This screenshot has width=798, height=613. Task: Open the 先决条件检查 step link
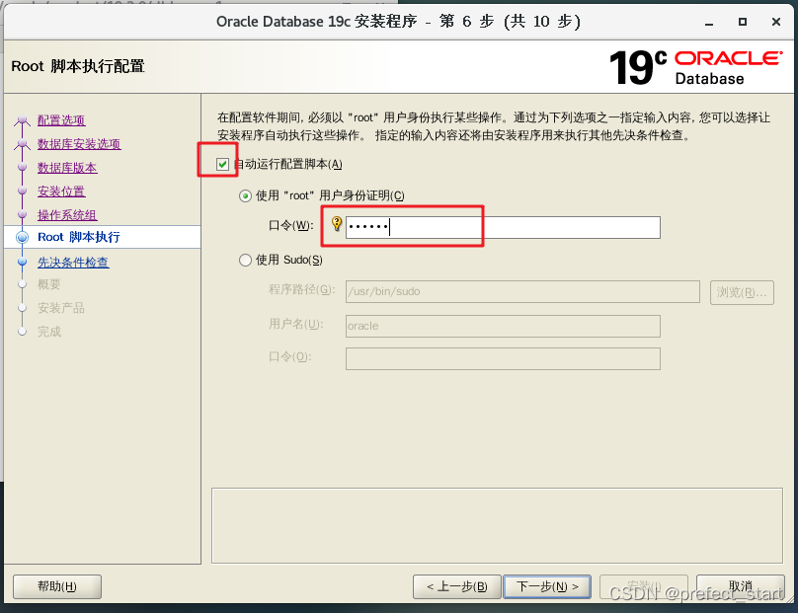click(73, 262)
